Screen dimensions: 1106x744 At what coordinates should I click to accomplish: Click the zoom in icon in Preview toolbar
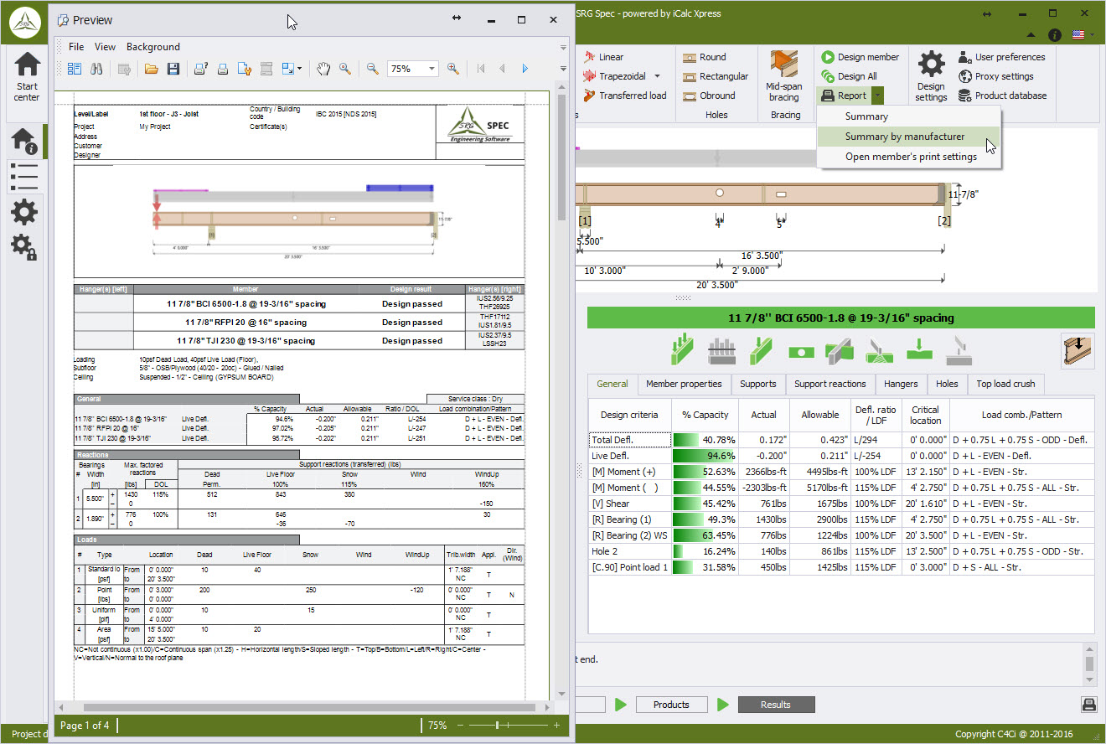point(453,69)
